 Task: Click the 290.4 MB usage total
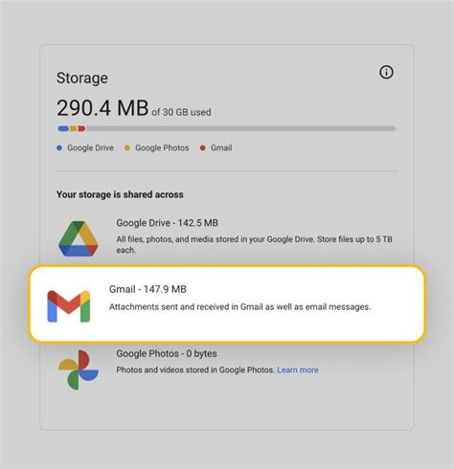coord(102,108)
